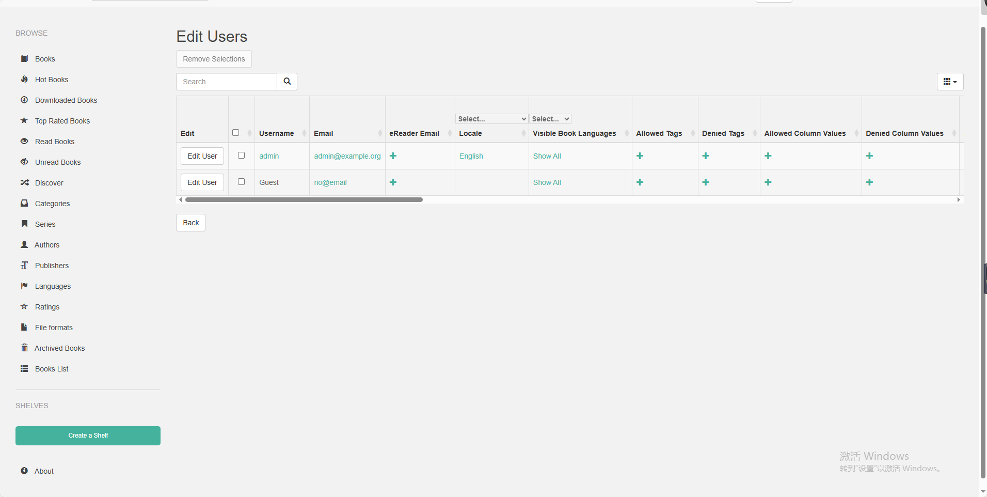Viewport: 987px width, 497px height.
Task: Click the Authors person icon
Action: pyautogui.click(x=24, y=244)
